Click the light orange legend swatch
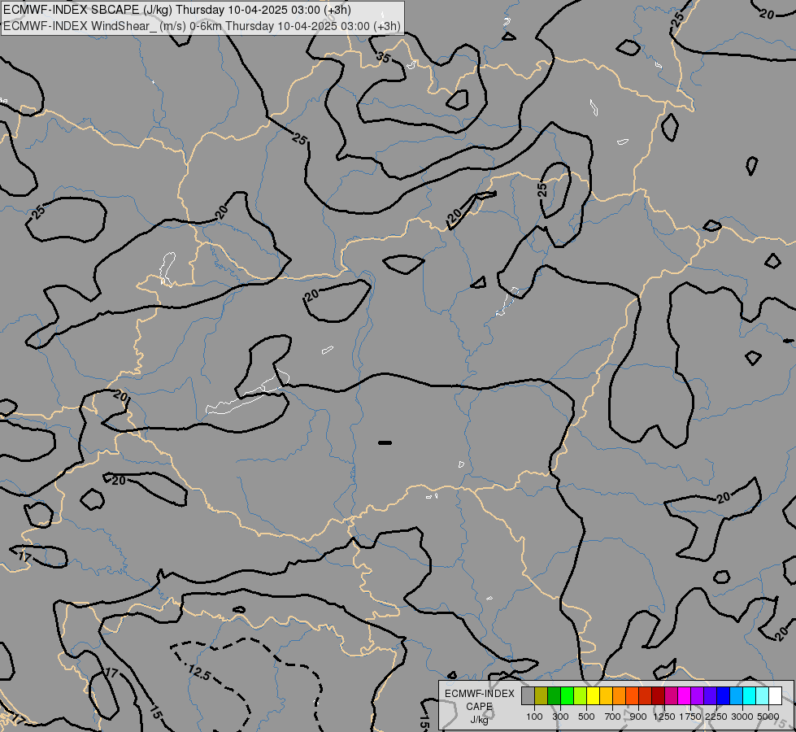Screen dimensions: 796x732 (620, 696)
